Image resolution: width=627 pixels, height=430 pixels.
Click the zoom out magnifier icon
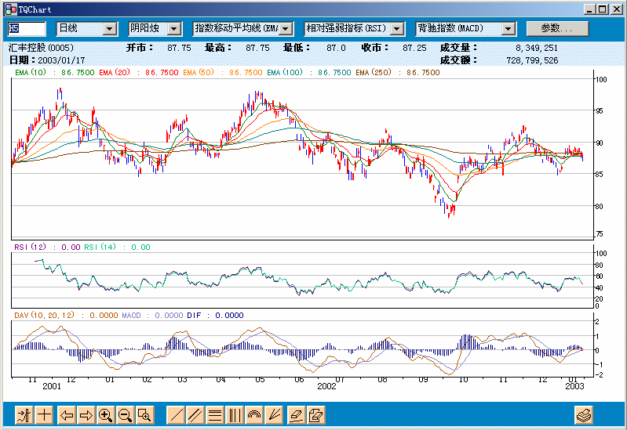[125, 415]
